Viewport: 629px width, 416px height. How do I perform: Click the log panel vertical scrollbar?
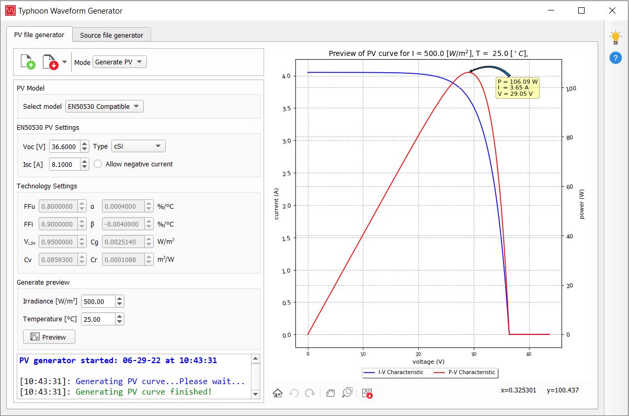pos(255,376)
